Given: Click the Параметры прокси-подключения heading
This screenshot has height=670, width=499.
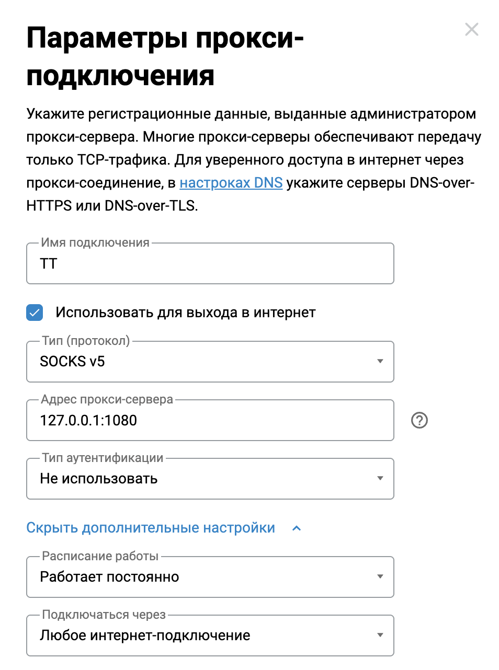Looking at the screenshot, I should point(165,57).
